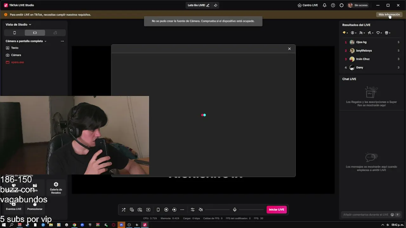Start recording with the record button

pos(166,210)
